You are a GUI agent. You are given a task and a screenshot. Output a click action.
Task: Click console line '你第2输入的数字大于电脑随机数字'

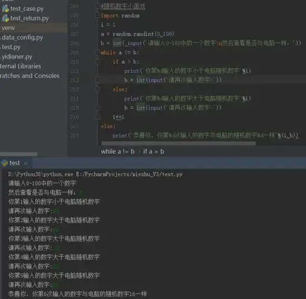coord(54,220)
